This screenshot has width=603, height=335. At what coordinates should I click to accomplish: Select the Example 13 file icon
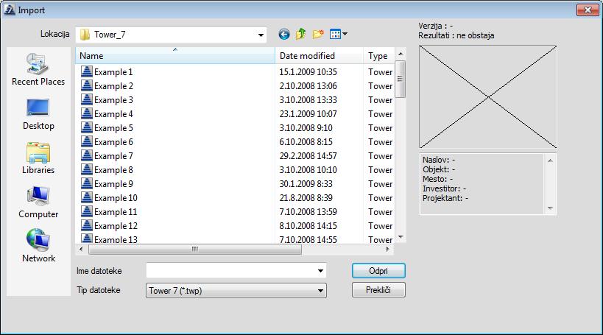click(87, 239)
